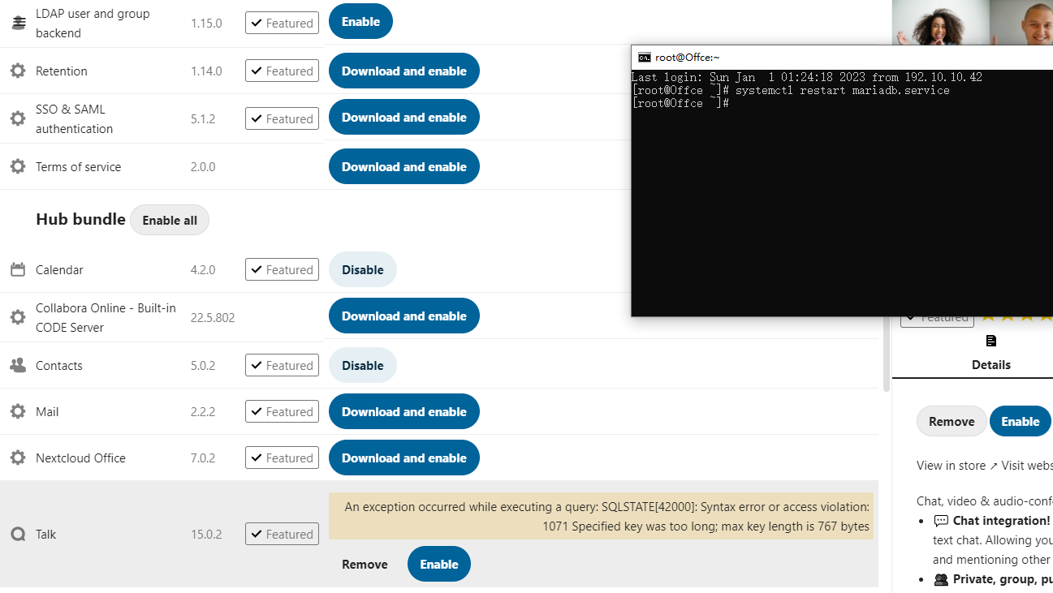Image resolution: width=1053 pixels, height=593 pixels.
Task: Click the Nextcloud Office gear icon
Action: tap(17, 458)
